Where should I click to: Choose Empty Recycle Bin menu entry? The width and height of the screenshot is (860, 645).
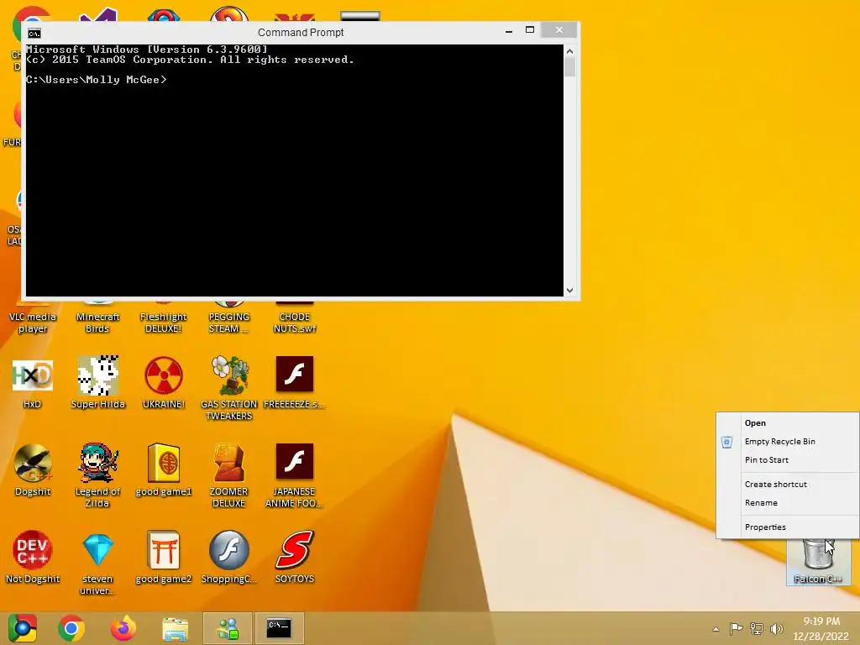788,442
